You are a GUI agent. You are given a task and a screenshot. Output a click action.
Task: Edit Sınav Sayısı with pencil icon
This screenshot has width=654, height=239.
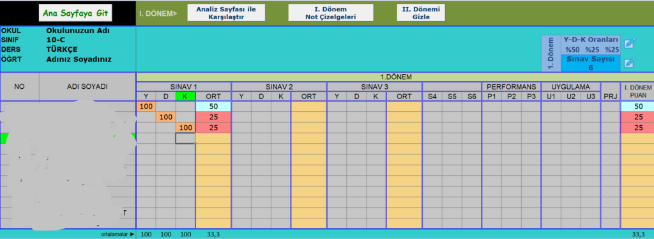(x=629, y=63)
